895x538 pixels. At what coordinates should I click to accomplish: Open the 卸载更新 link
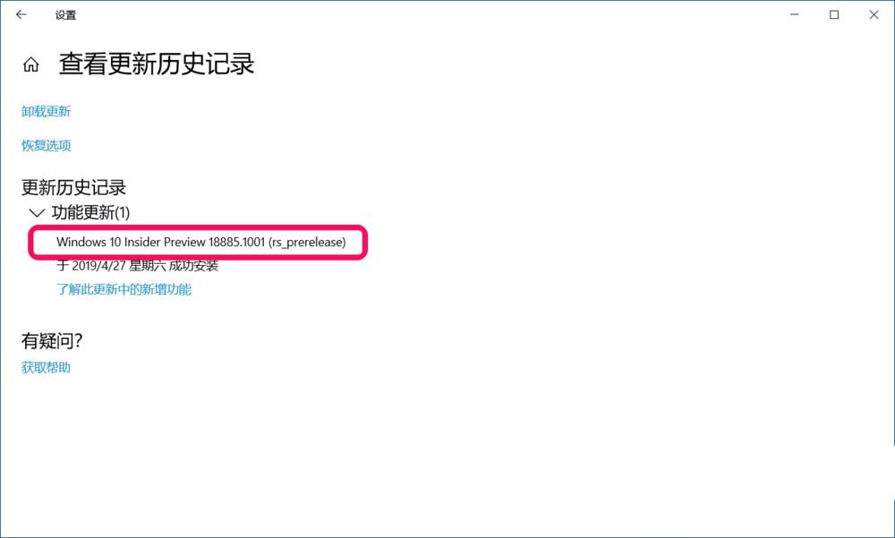(47, 111)
